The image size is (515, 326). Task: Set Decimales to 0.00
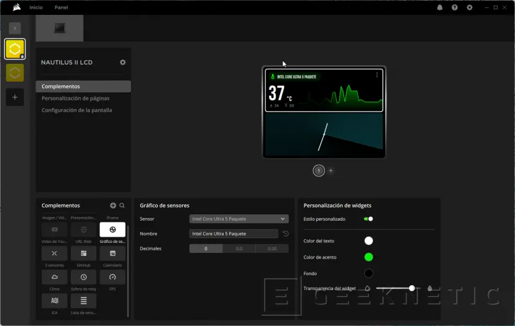tap(272, 249)
